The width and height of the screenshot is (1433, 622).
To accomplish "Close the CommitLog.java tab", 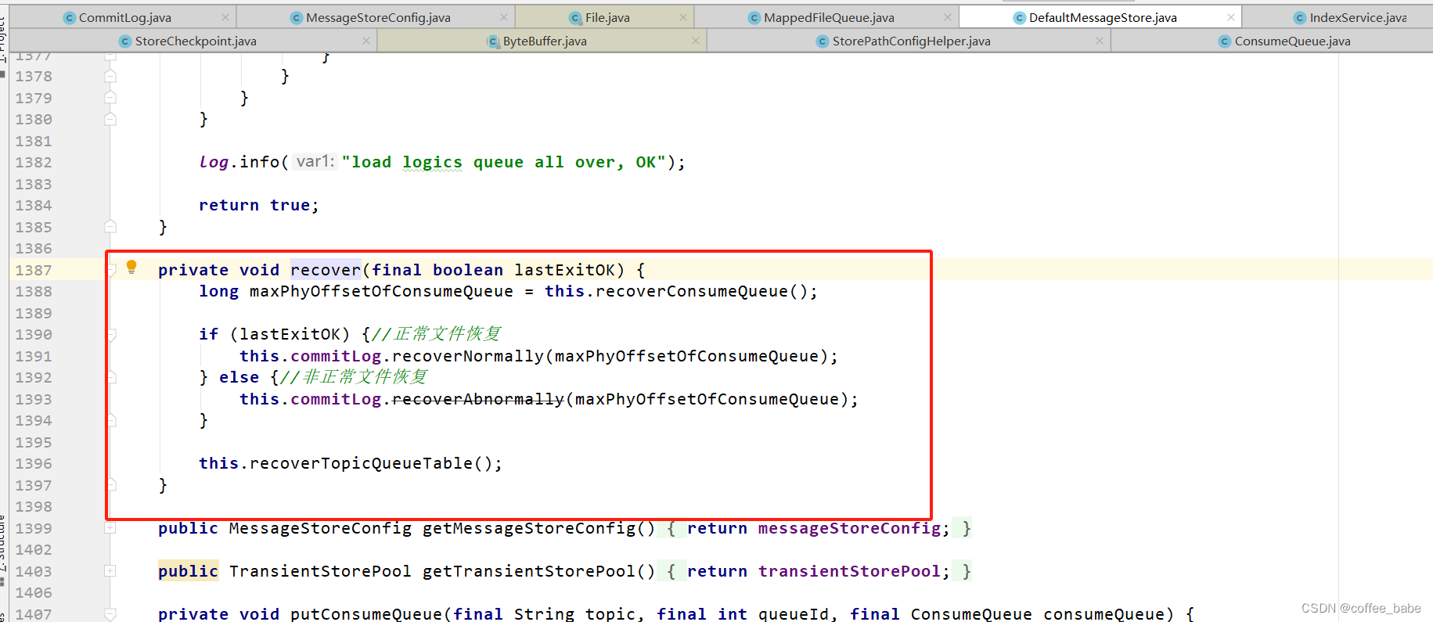I will [225, 17].
